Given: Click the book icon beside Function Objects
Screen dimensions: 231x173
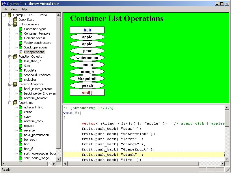Looking at the screenshot, I should [x=15, y=57].
